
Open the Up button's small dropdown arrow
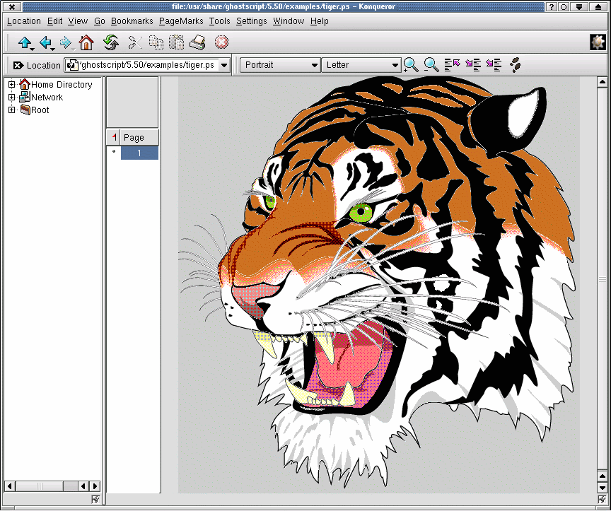coord(33,49)
